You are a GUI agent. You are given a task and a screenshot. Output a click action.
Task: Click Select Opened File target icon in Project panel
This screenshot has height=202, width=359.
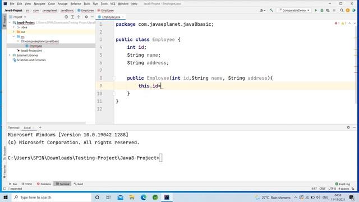click(66, 17)
